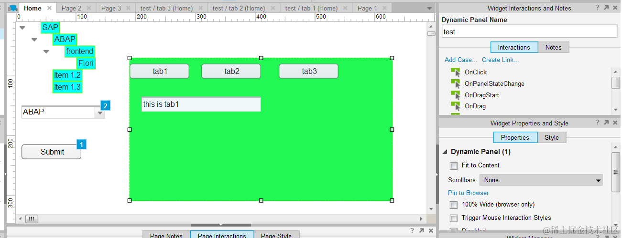The width and height of the screenshot is (622, 238).
Task: Collapse the Dynamic Panel (1) section
Action: coord(445,152)
